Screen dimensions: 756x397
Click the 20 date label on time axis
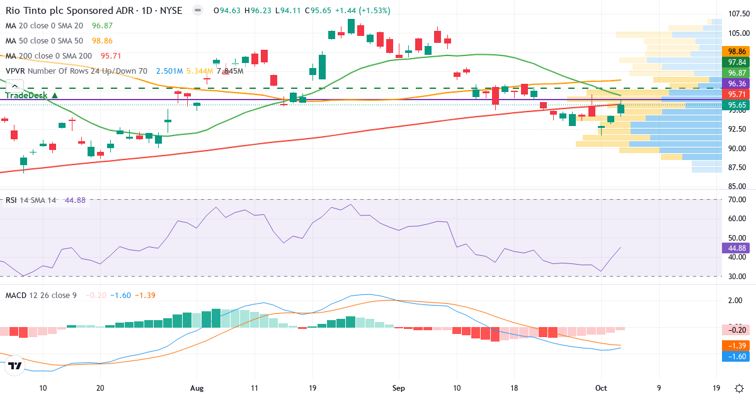(101, 388)
